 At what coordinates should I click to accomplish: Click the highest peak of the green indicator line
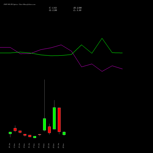click(102, 38)
